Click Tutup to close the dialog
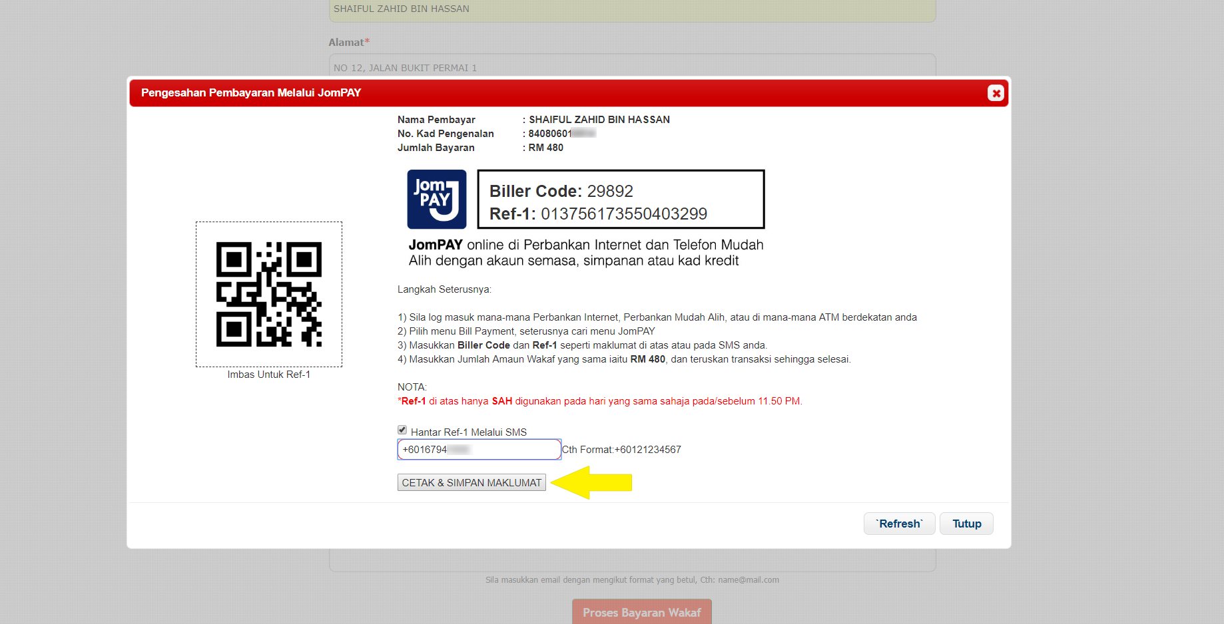 tap(966, 524)
